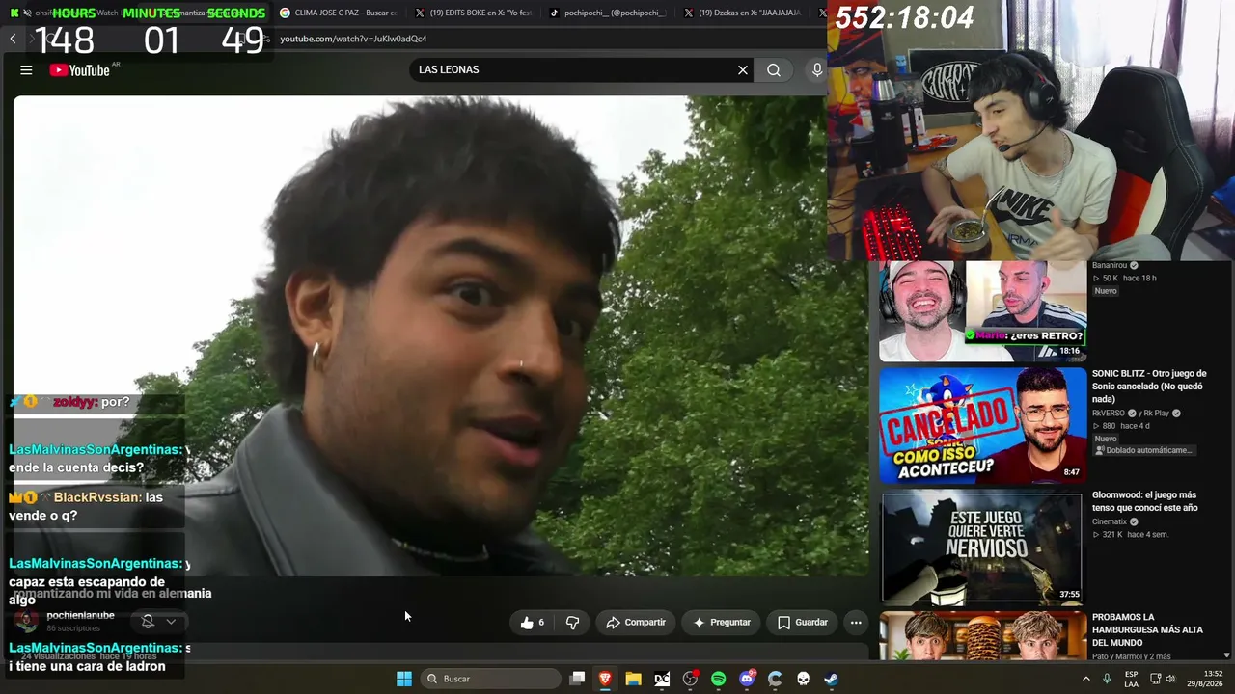Open Spotify from the taskbar
This screenshot has width=1235, height=694.
(x=718, y=679)
